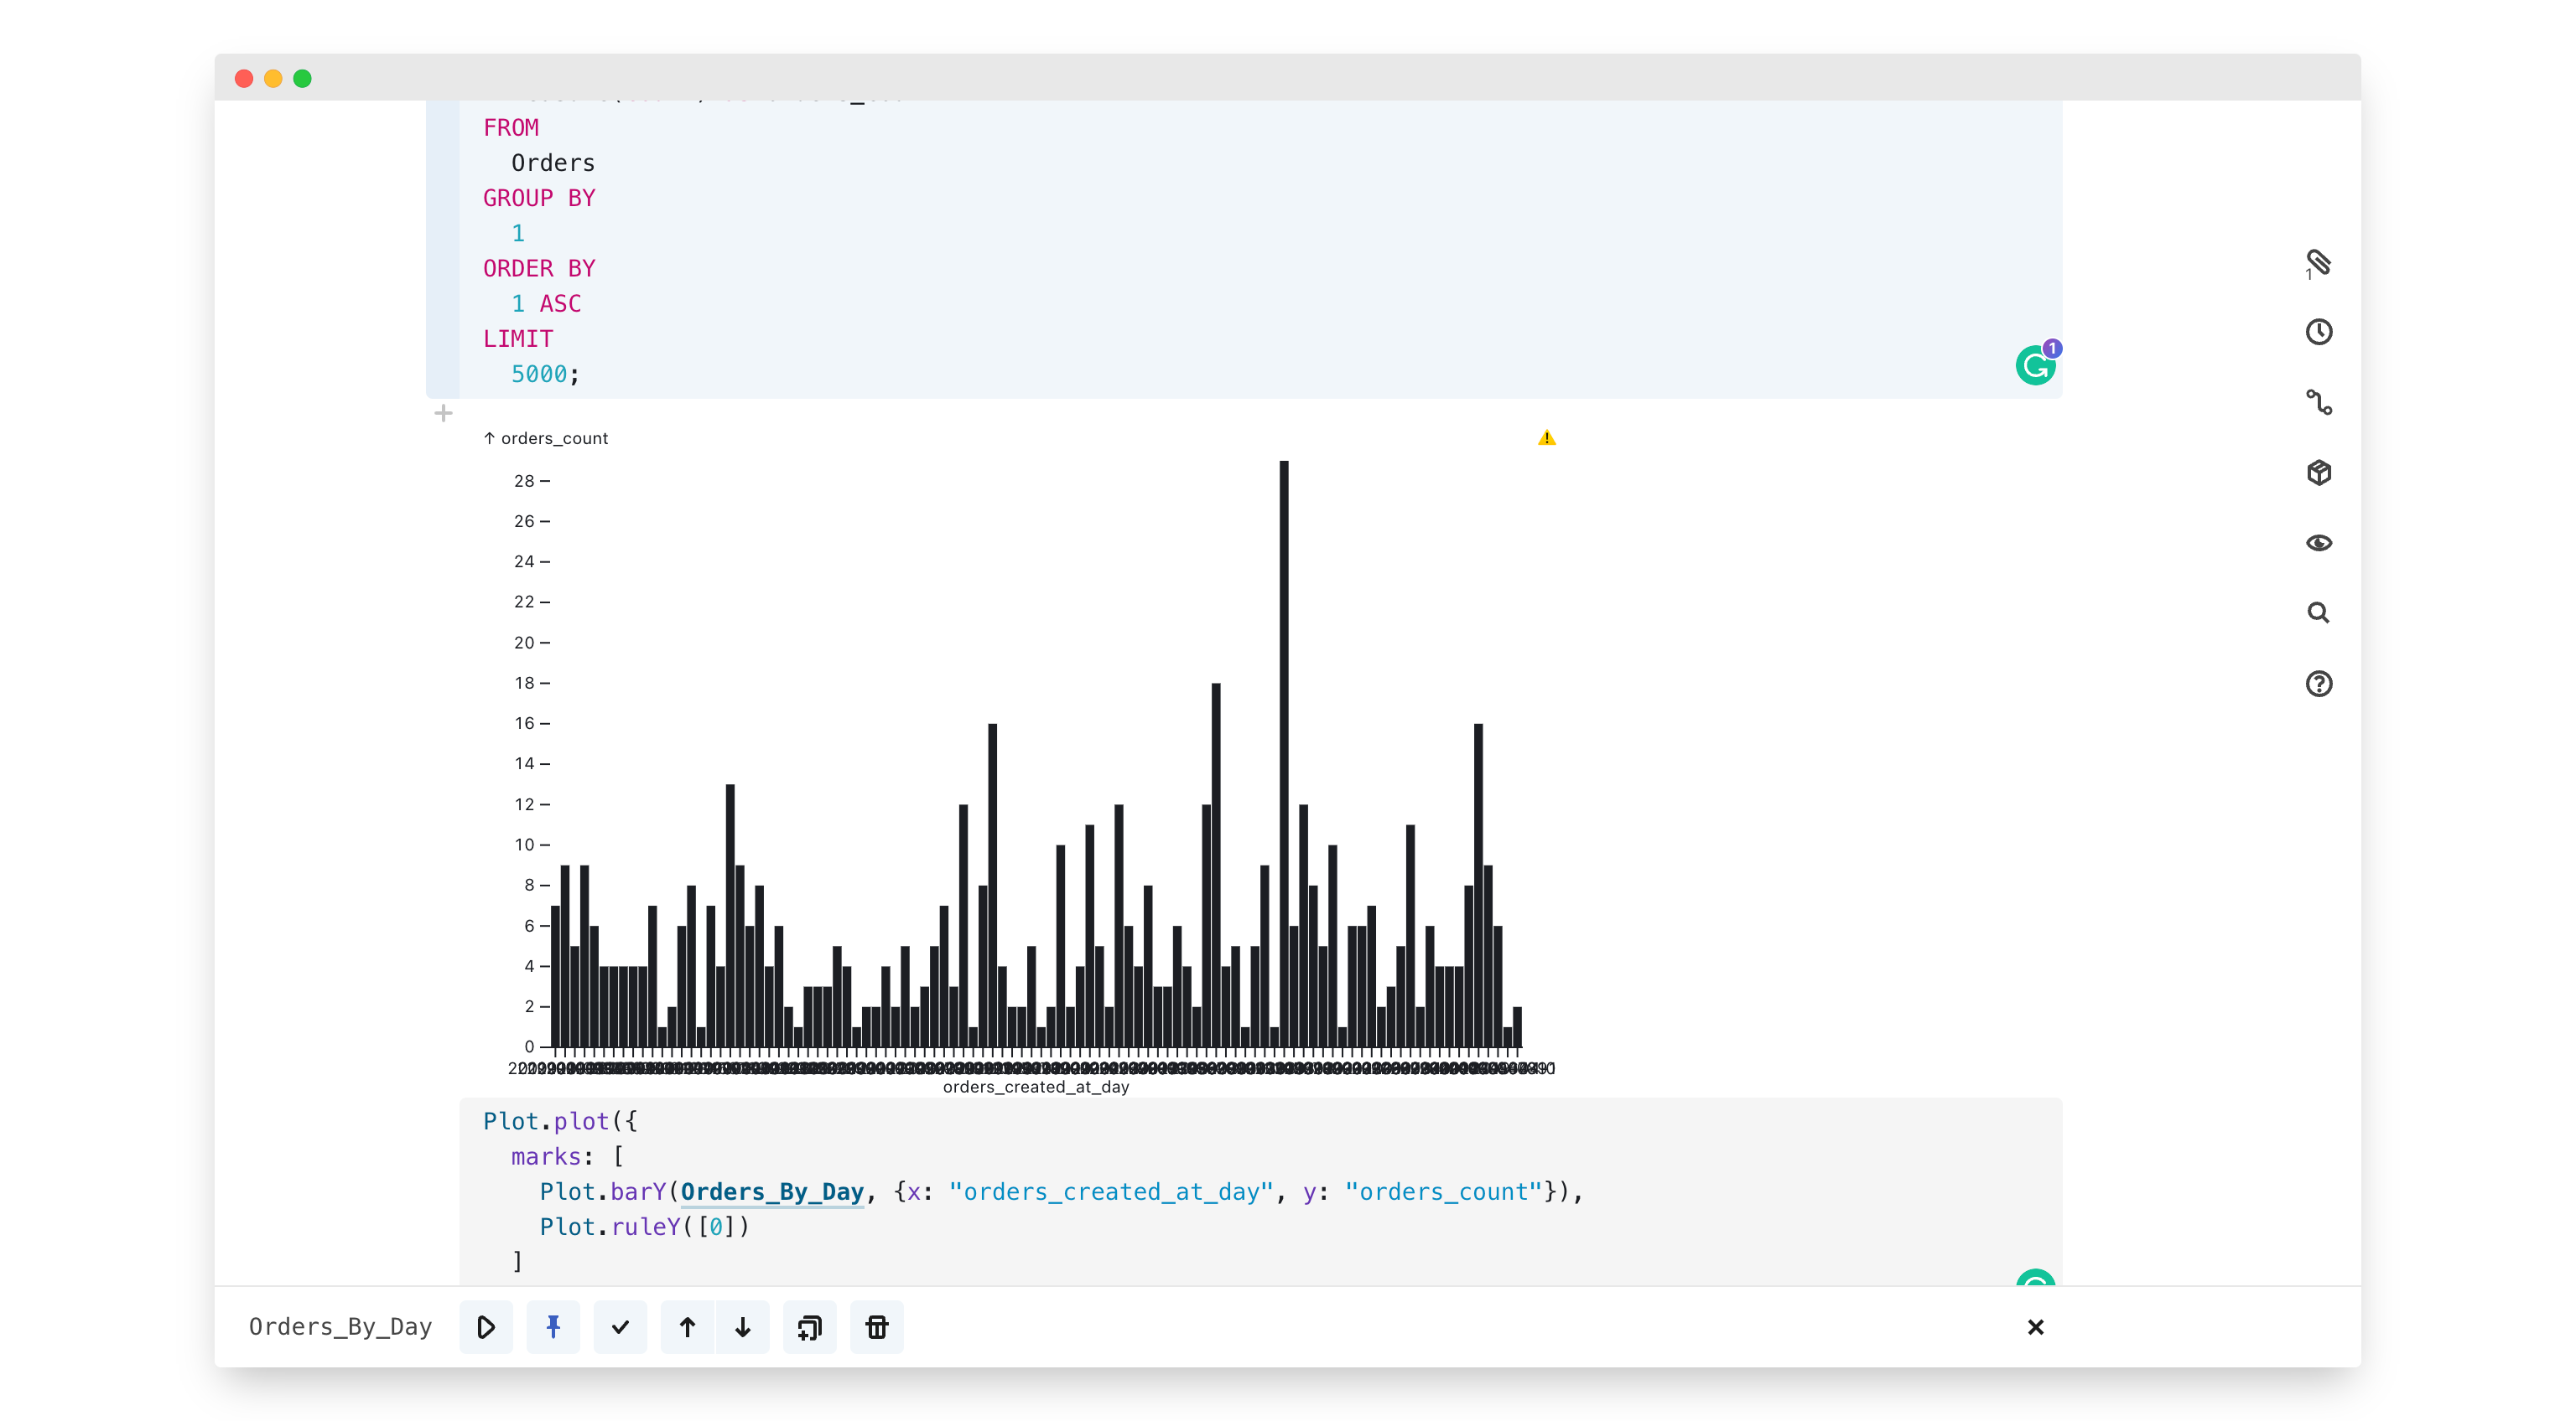The image size is (2576, 1421).
Task: Open the search magnifier in sidebar
Action: [2318, 612]
